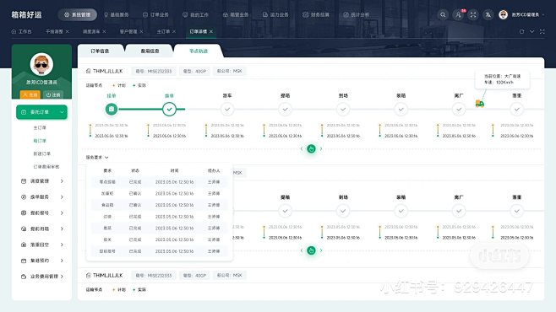Toggle fullscreen icon in the top header
The width and height of the screenshot is (556, 312).
[x=473, y=15]
